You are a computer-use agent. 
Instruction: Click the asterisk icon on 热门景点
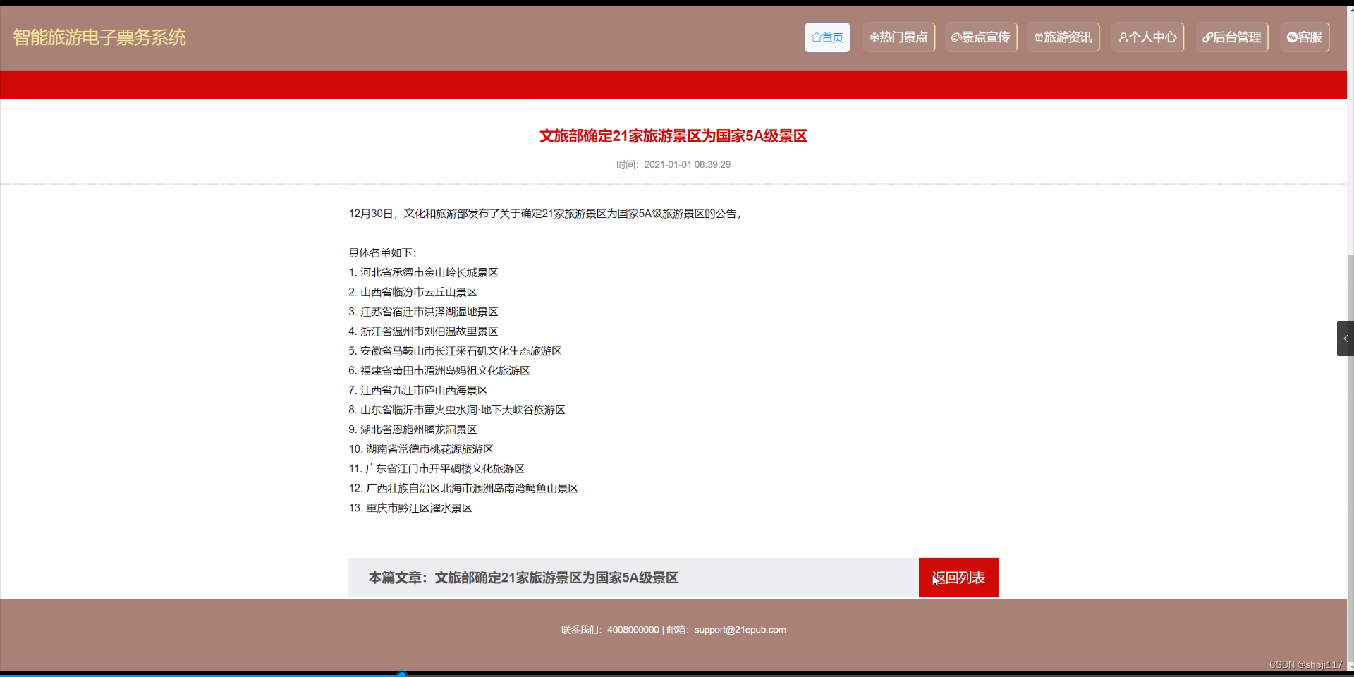point(874,37)
